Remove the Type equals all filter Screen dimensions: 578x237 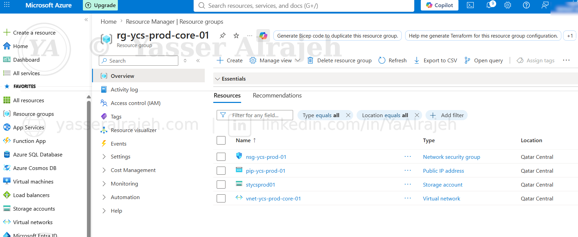pyautogui.click(x=348, y=115)
